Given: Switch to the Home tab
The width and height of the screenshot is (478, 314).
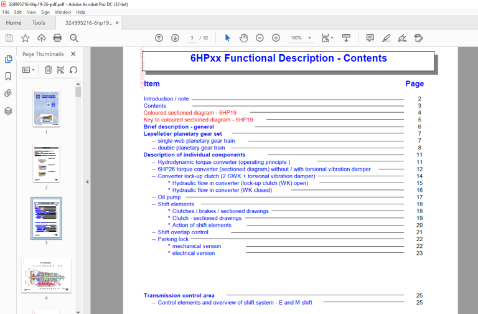Looking at the screenshot, I should point(14,23).
